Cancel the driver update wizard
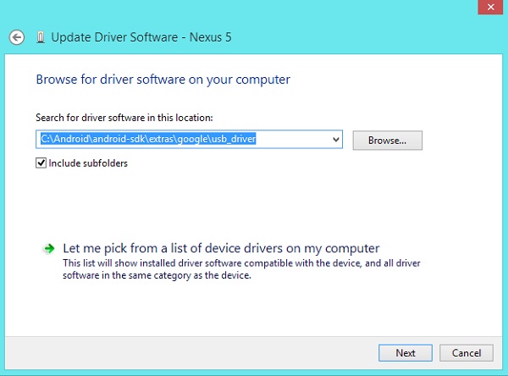Image resolution: width=508 pixels, height=376 pixels. pos(467,352)
